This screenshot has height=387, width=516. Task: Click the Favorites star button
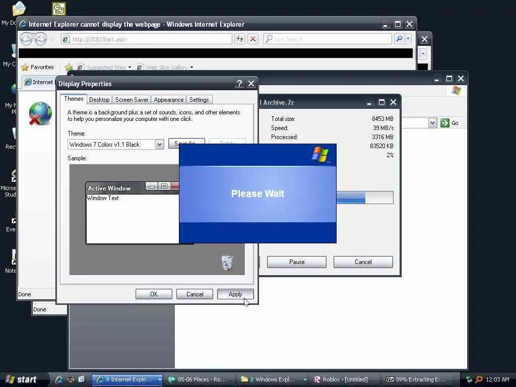tap(37, 67)
